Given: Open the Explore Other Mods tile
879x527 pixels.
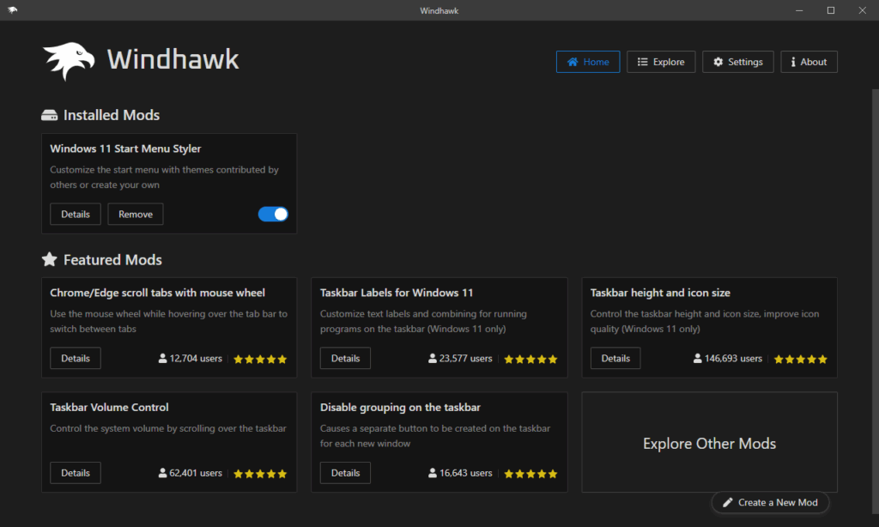Looking at the screenshot, I should coord(709,443).
